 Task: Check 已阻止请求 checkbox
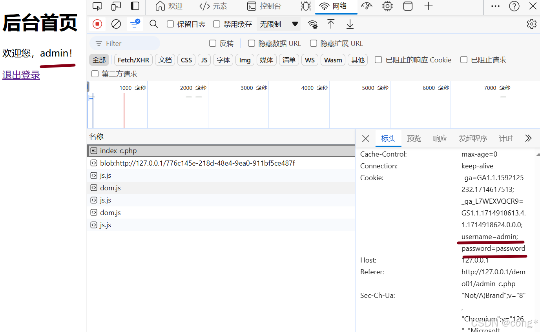(x=464, y=60)
